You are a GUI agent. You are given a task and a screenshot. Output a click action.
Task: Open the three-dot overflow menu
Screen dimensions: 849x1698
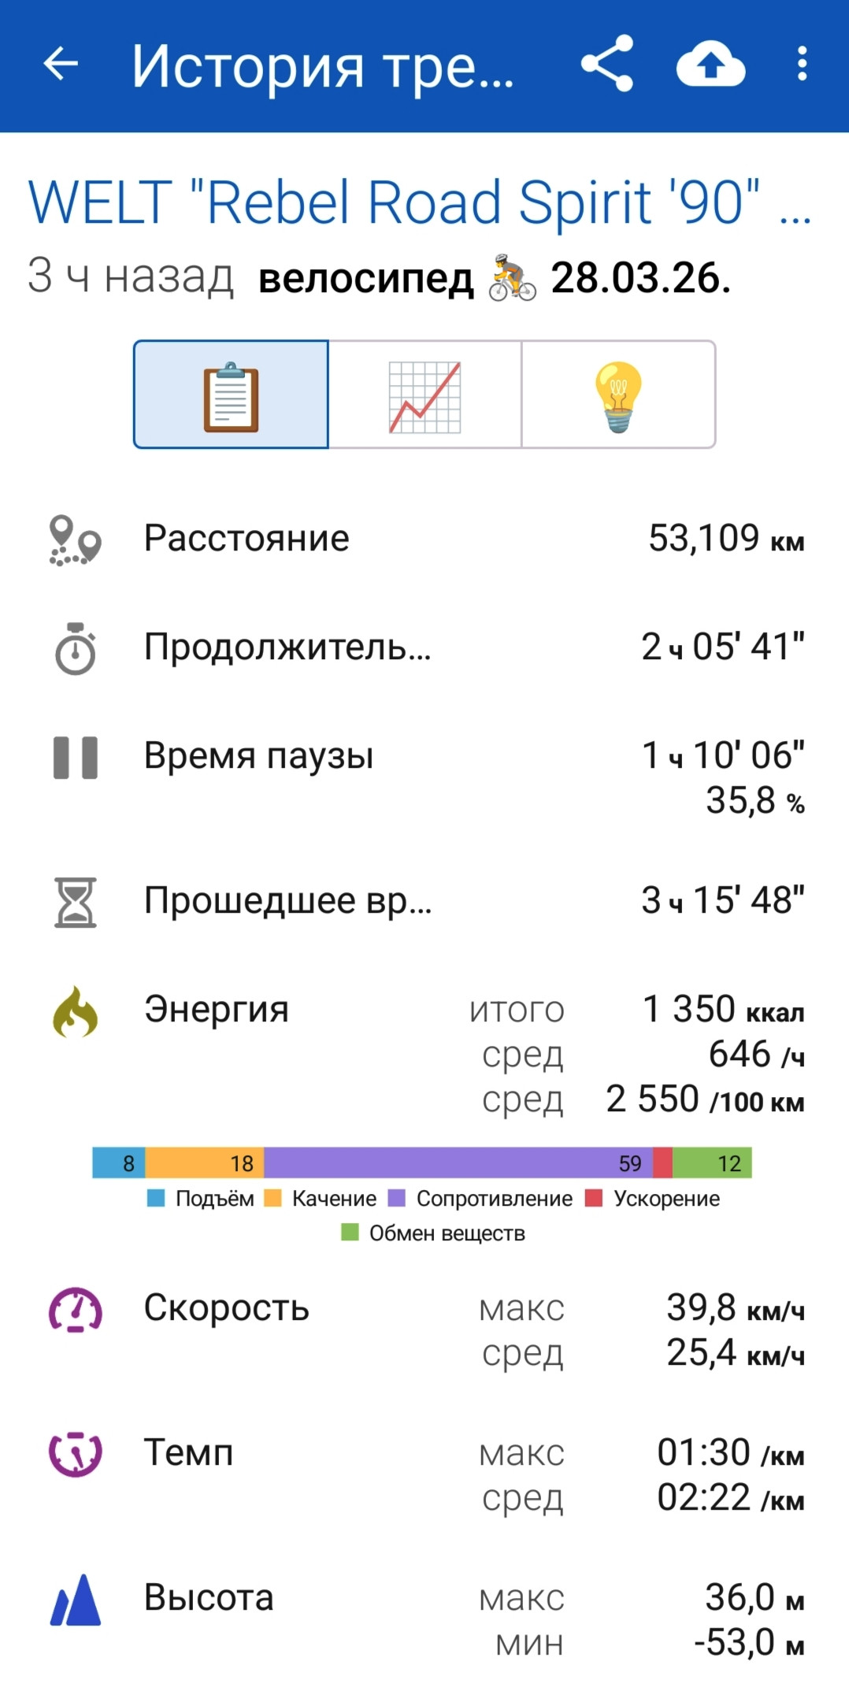coord(802,64)
